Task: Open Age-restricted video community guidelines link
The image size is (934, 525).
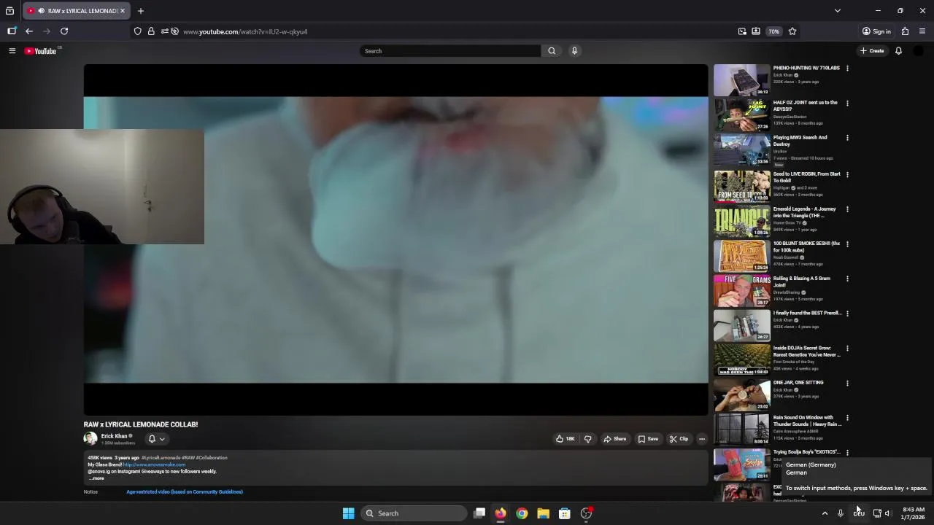Action: coord(185,491)
